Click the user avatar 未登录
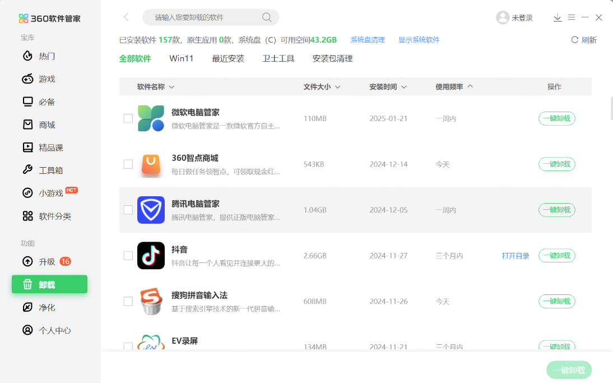613x383 pixels. pyautogui.click(x=514, y=17)
